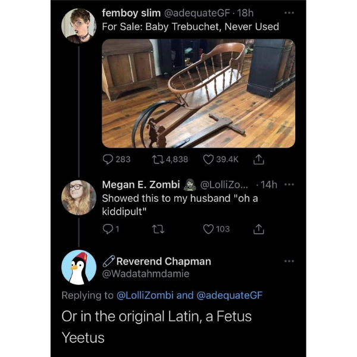This screenshot has height=357, width=357.
Task: Open more options on Megan's reply
Action: click(289, 184)
